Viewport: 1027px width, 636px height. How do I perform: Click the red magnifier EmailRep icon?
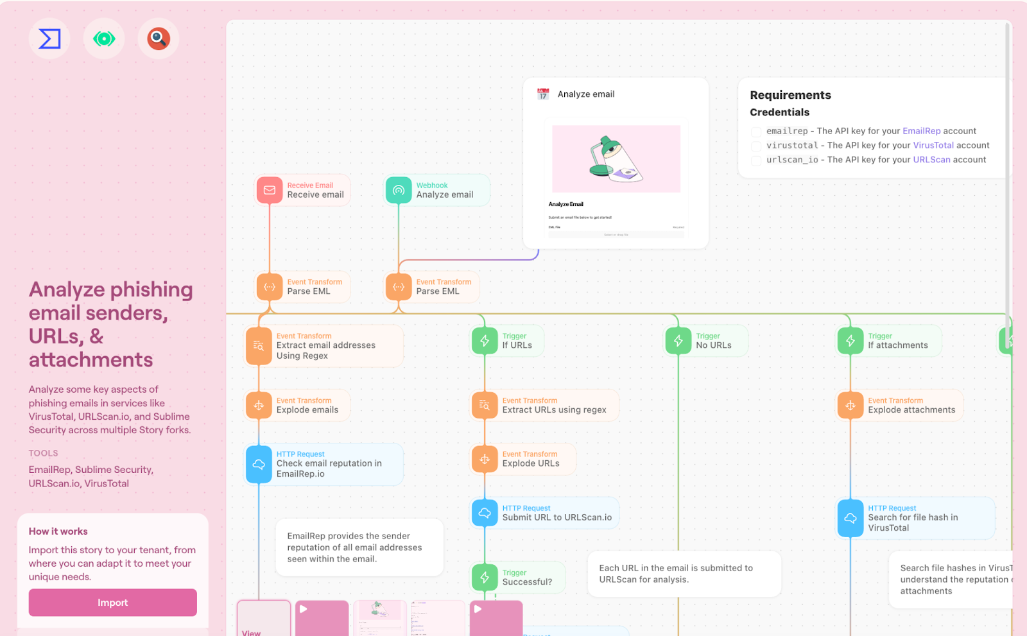coord(159,39)
